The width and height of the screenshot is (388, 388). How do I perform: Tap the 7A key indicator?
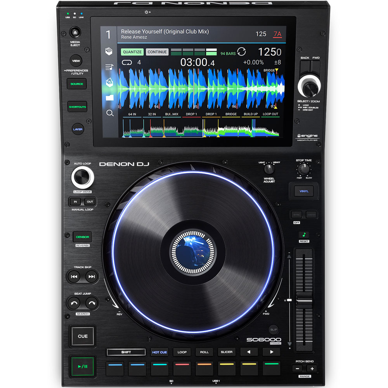(x=277, y=34)
